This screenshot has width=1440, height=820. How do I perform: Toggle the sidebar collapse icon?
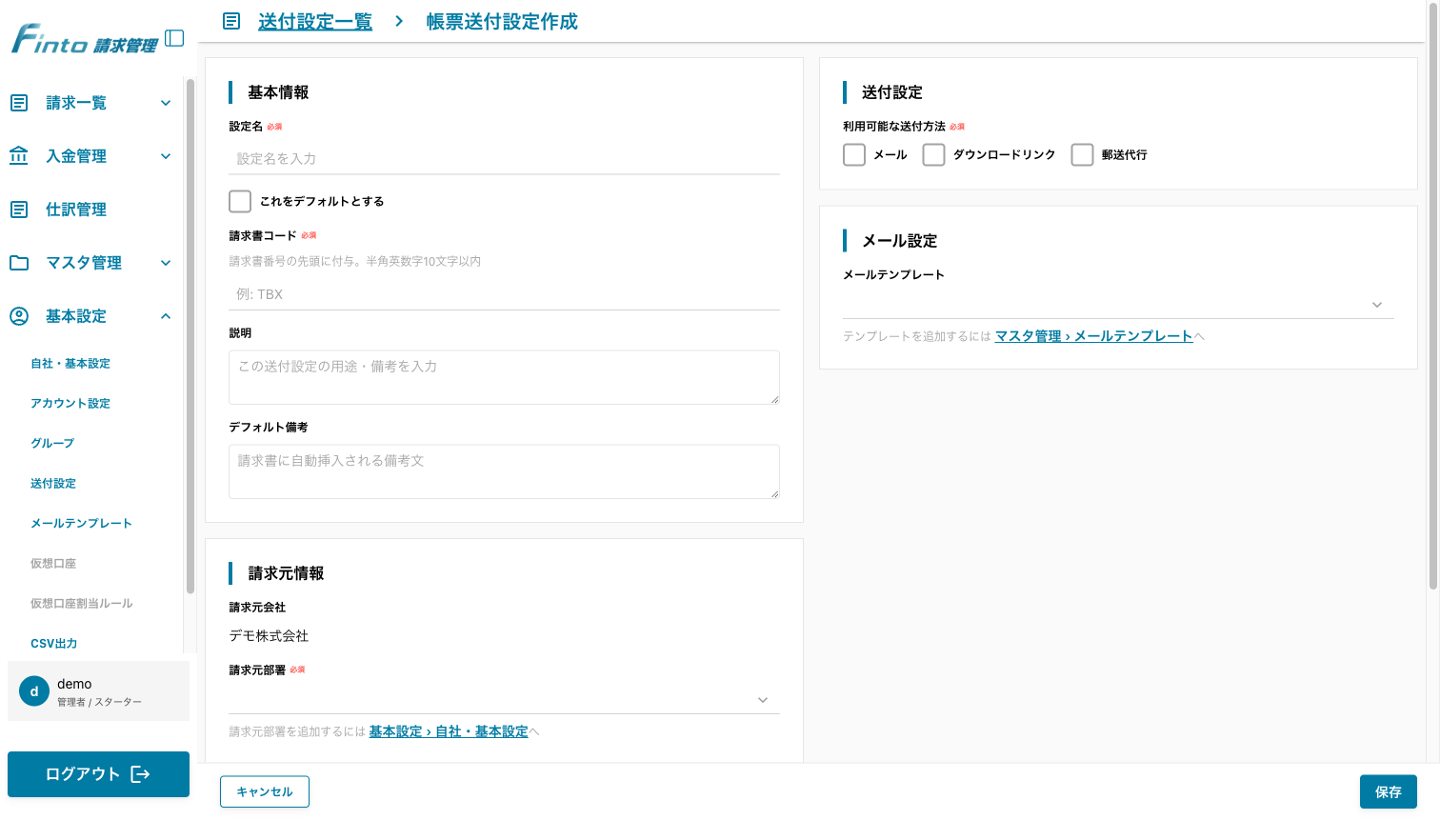coord(174,38)
